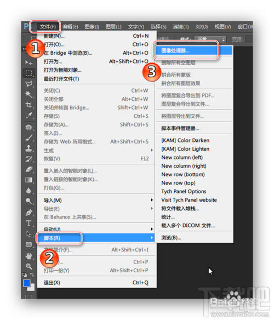274x320 pixels.
Task: Select the Eraser tool
Action: (28, 169)
